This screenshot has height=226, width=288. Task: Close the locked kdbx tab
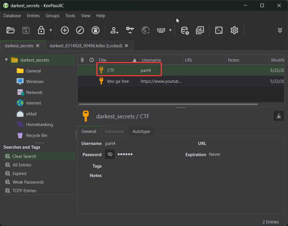126,46
